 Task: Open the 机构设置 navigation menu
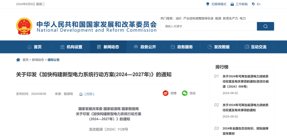[71, 47]
